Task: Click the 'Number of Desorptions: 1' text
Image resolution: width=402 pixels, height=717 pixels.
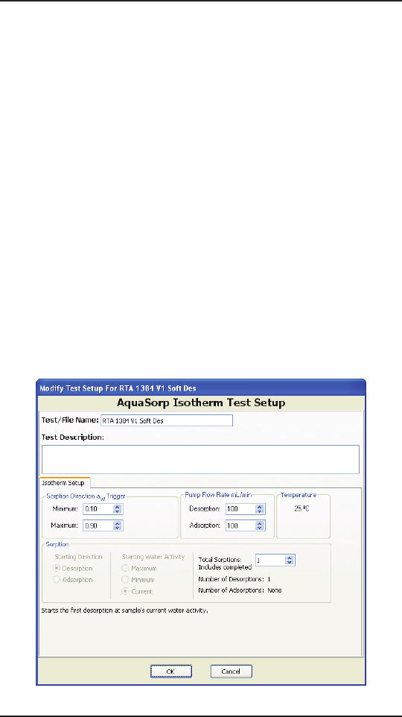Action: tap(234, 579)
